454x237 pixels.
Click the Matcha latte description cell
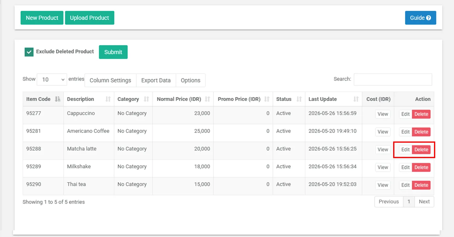(x=89, y=151)
